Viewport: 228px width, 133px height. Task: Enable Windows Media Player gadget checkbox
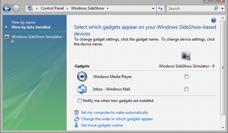click(187, 77)
